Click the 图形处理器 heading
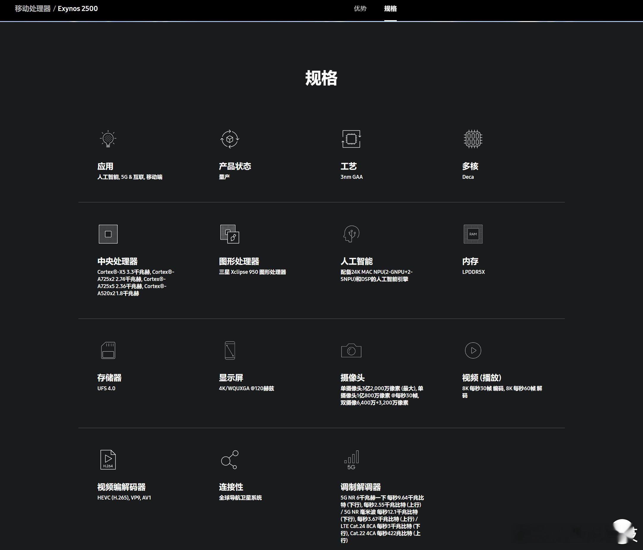Image resolution: width=643 pixels, height=550 pixels. (239, 261)
